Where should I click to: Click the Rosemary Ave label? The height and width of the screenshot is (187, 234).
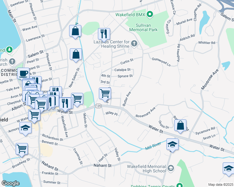[145, 112]
